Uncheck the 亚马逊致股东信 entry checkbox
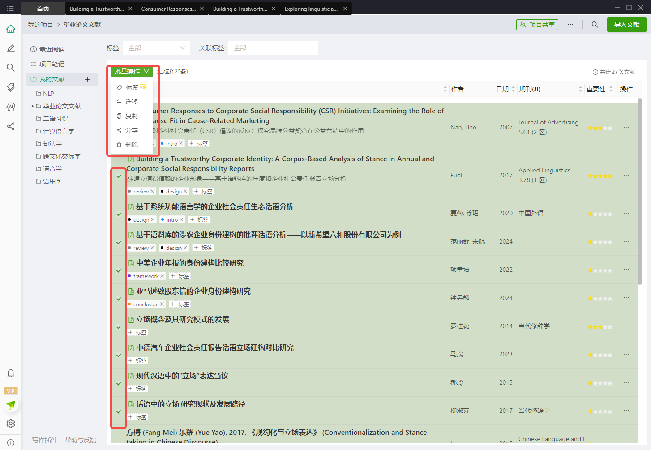 point(119,299)
